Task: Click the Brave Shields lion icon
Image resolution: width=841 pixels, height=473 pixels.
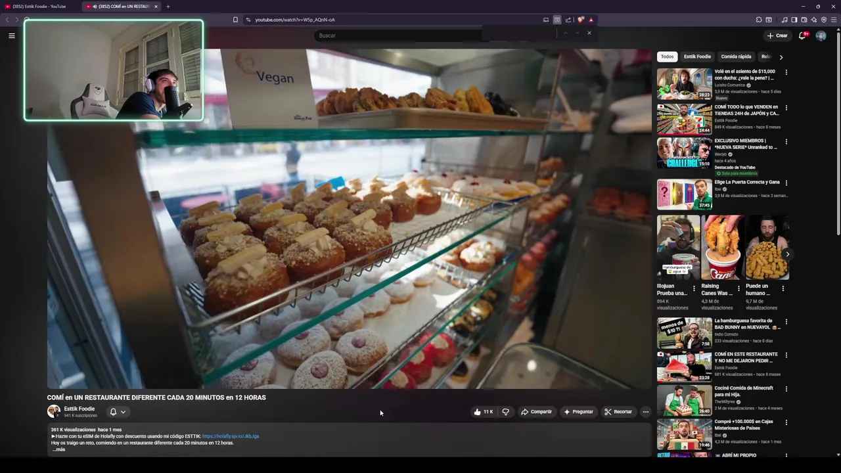Action: (580, 20)
